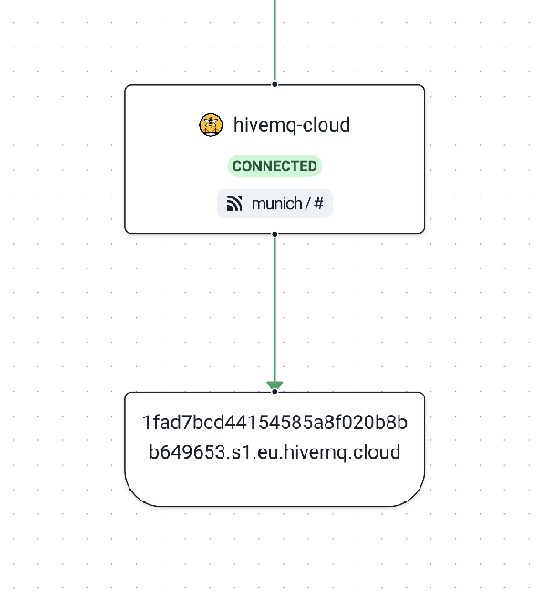Click empty dotted canvas below the host node
The width and height of the screenshot is (549, 591).
tap(274, 553)
